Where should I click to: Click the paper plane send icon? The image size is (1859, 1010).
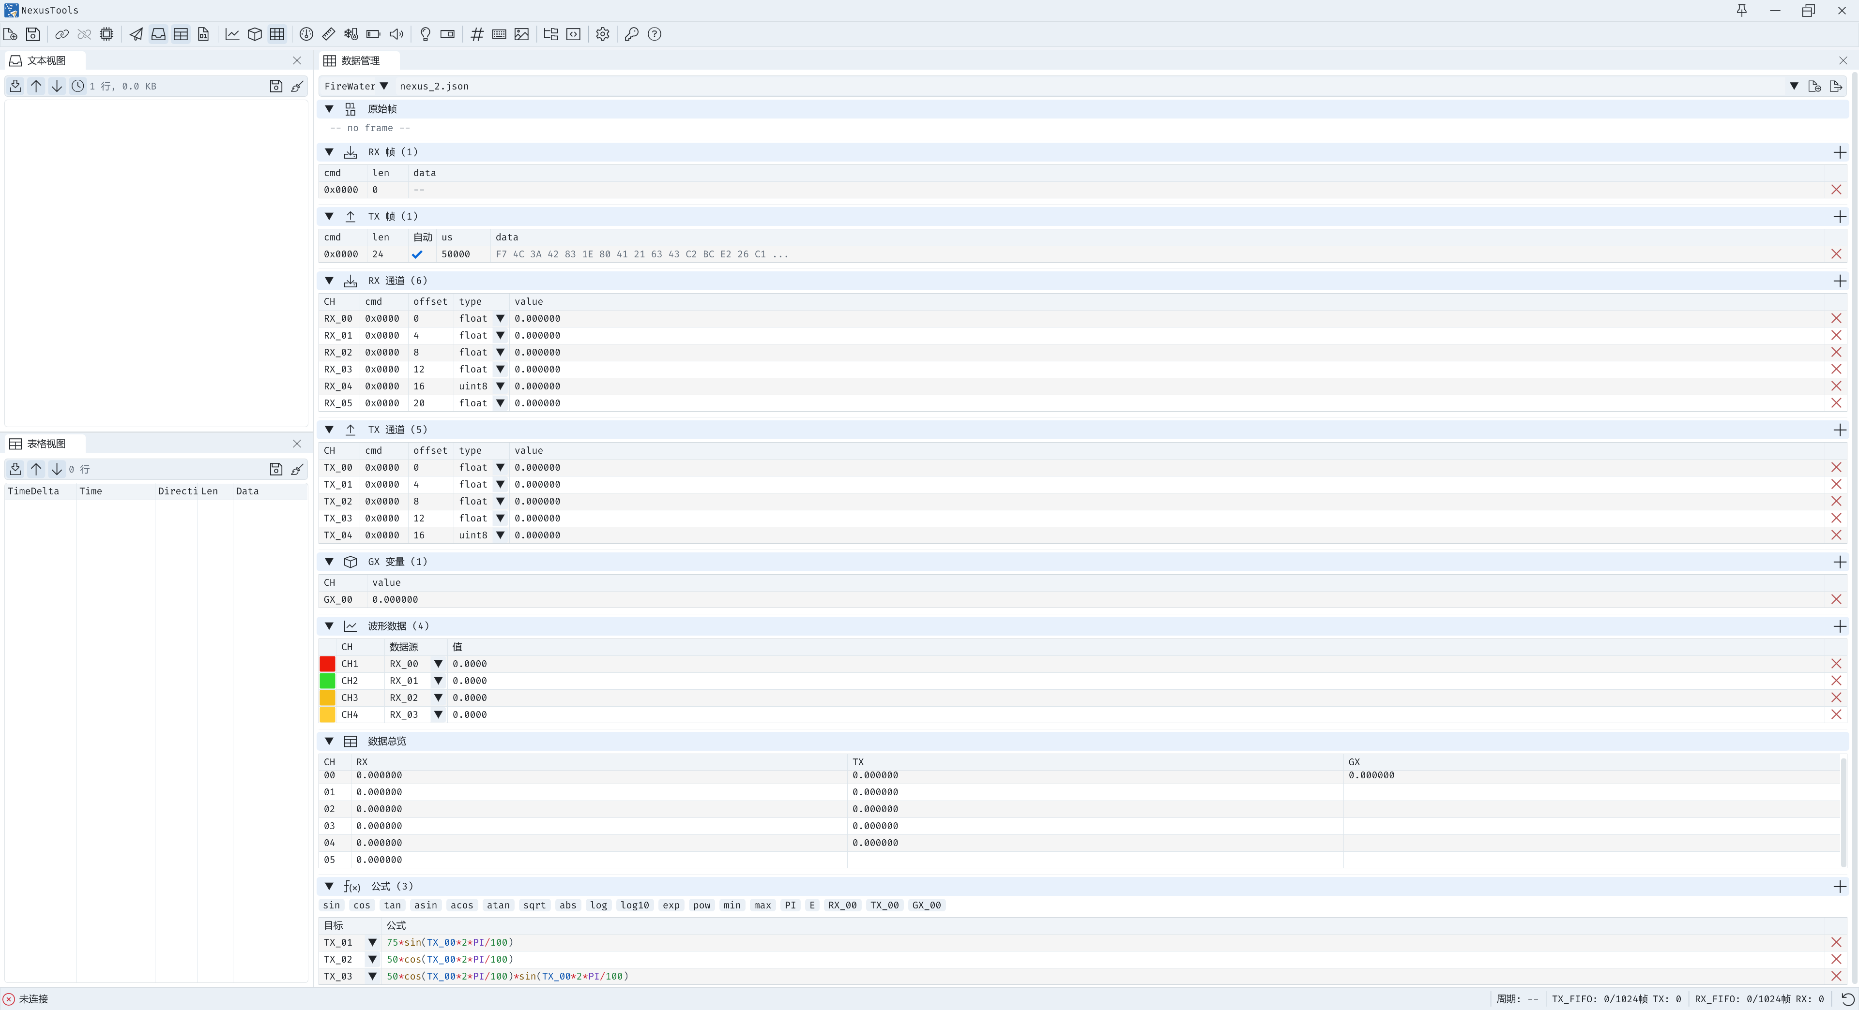[137, 34]
